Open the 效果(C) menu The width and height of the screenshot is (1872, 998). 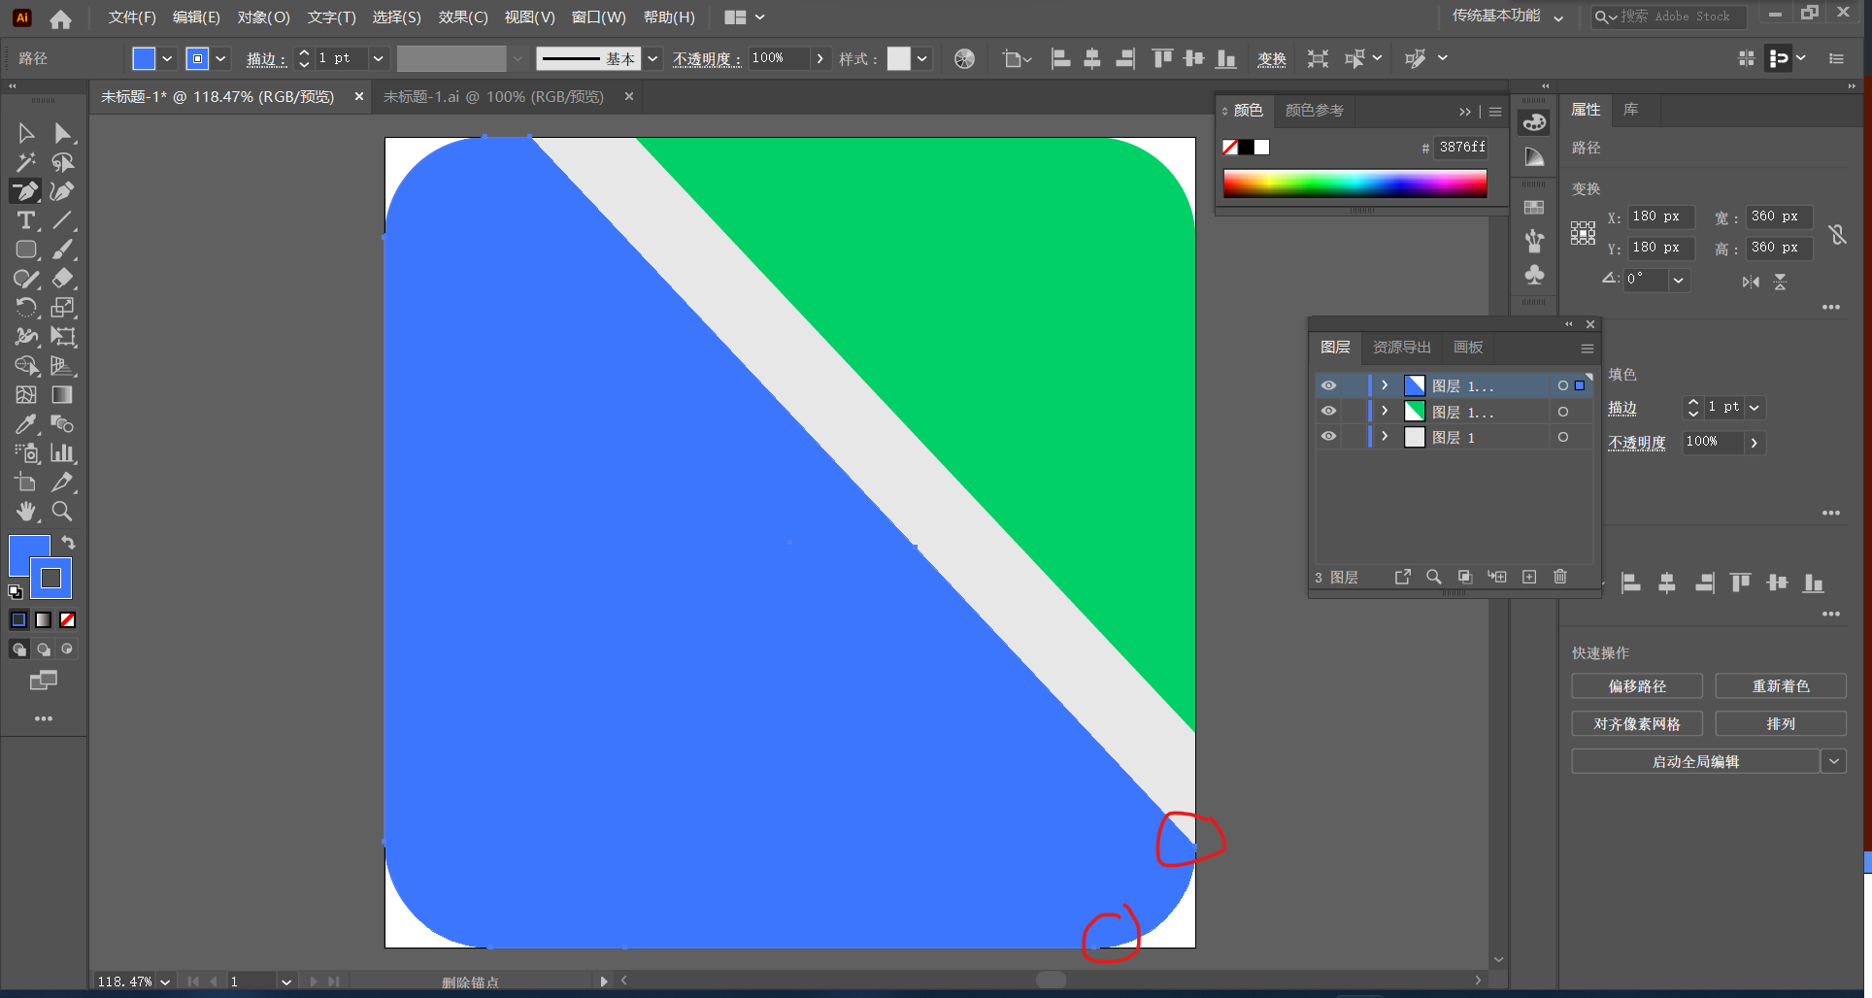pos(463,17)
